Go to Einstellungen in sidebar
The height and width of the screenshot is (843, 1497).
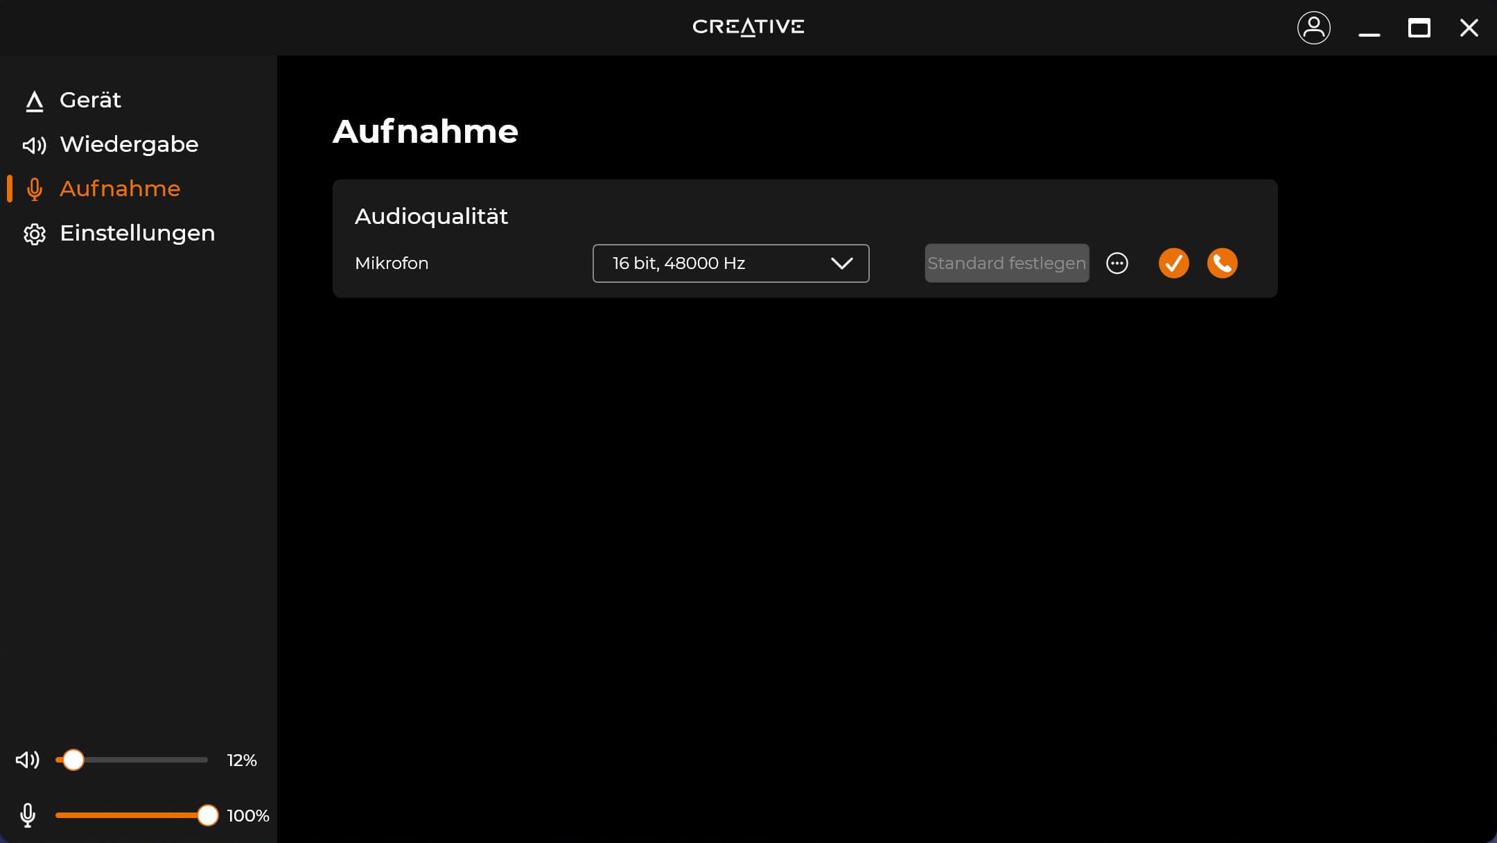point(137,233)
